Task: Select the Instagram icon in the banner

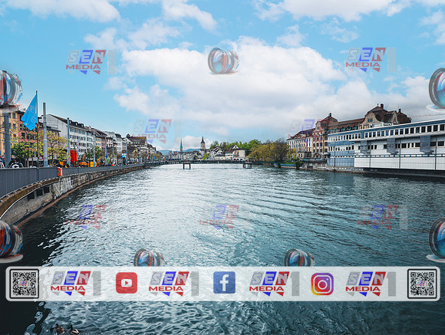Action: pos(322,284)
